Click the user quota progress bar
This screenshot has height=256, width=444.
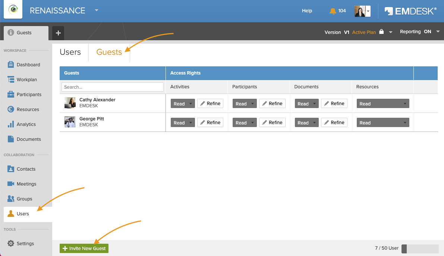pyautogui.click(x=420, y=249)
